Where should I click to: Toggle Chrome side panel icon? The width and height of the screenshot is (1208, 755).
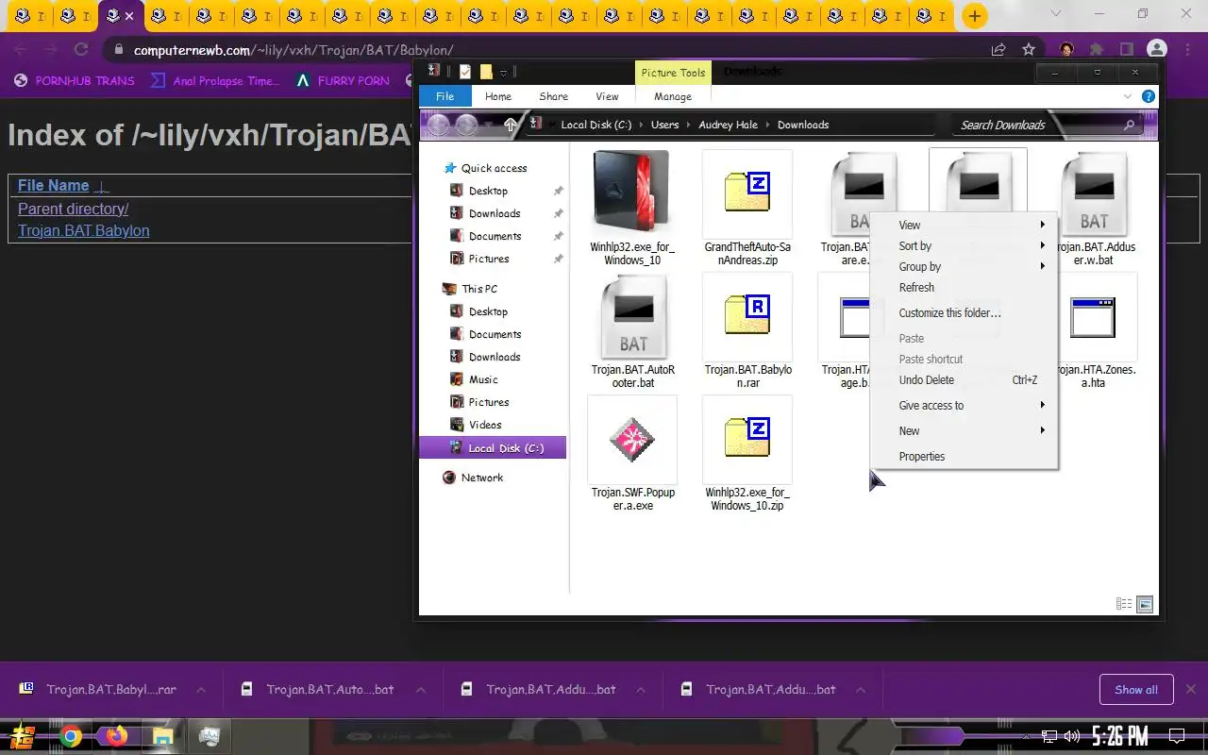pos(1127,50)
